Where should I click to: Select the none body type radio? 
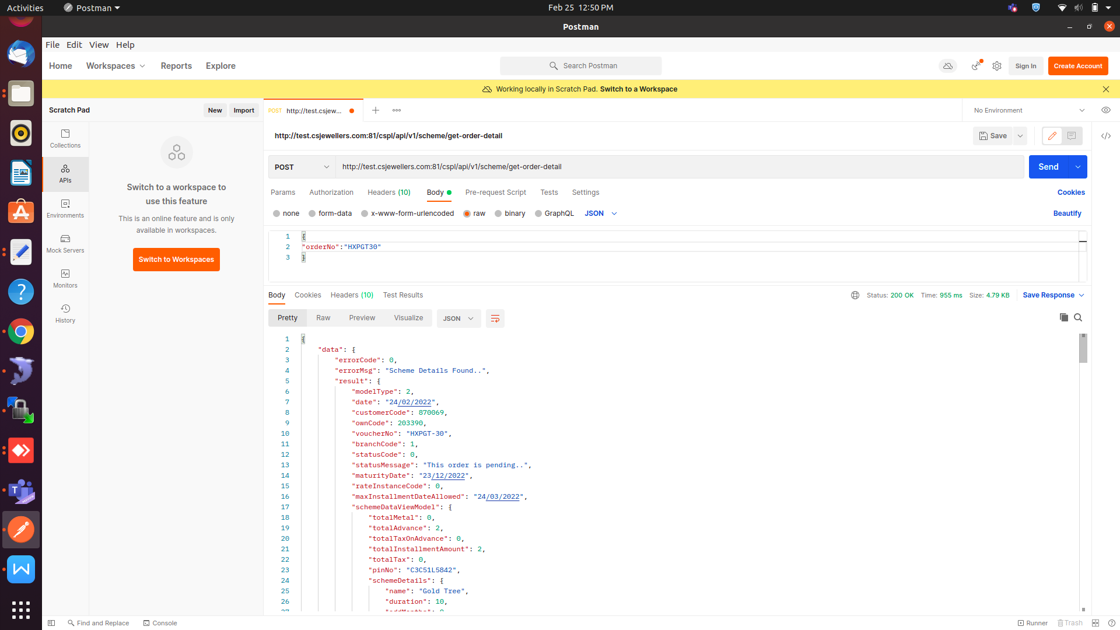[x=276, y=213]
